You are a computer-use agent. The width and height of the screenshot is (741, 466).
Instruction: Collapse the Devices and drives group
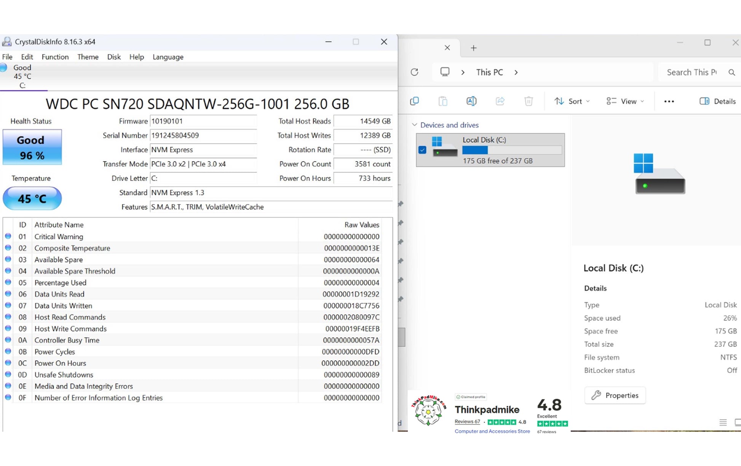click(415, 125)
